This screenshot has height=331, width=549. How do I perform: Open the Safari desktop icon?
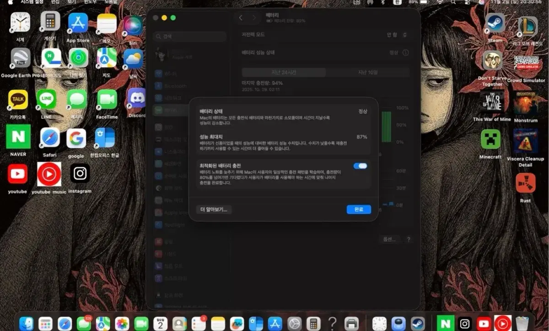(50, 138)
